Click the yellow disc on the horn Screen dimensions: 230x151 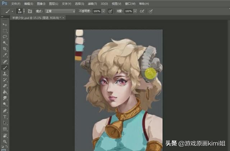point(150,73)
